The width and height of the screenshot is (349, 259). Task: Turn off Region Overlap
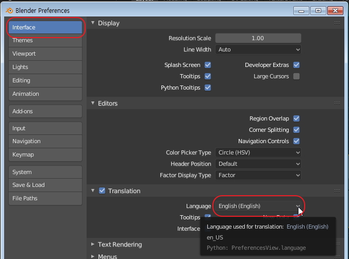pyautogui.click(x=296, y=118)
